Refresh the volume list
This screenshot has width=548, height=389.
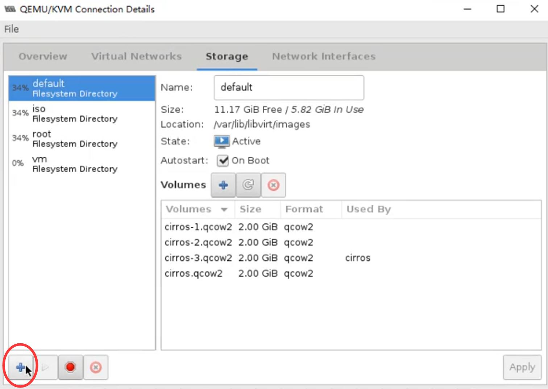click(248, 185)
